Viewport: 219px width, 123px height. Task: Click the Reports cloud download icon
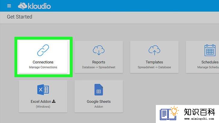coord(99,50)
